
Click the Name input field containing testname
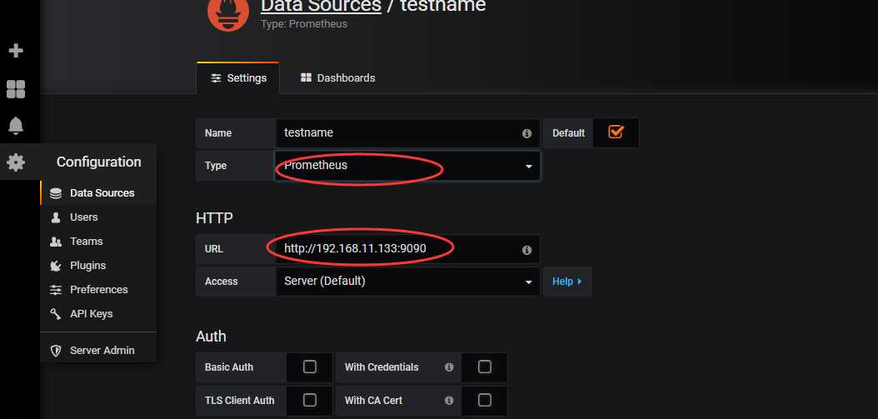[407, 132]
